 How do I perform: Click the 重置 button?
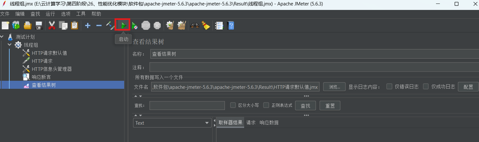pos(330,105)
